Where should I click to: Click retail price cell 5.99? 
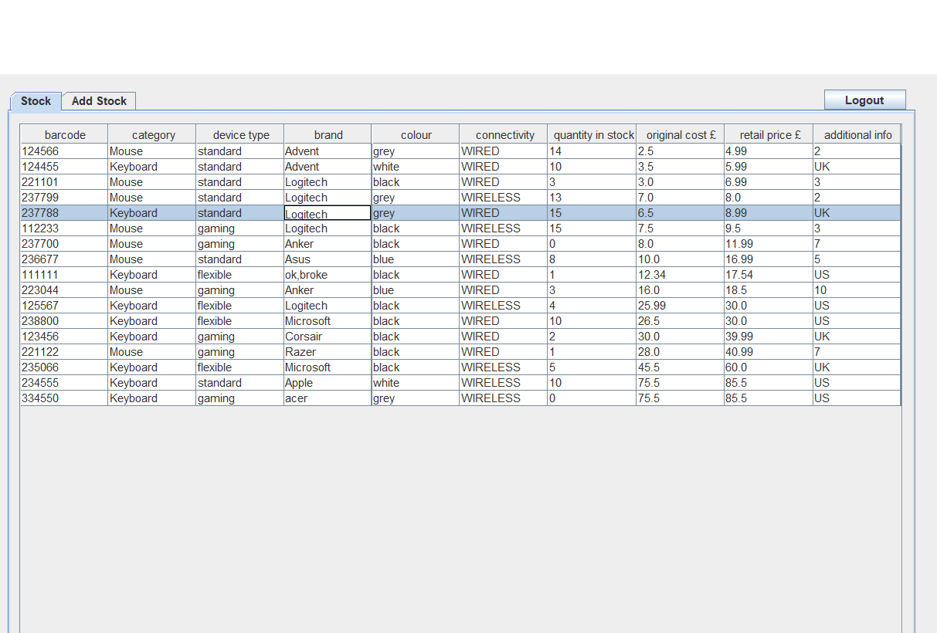[769, 167]
